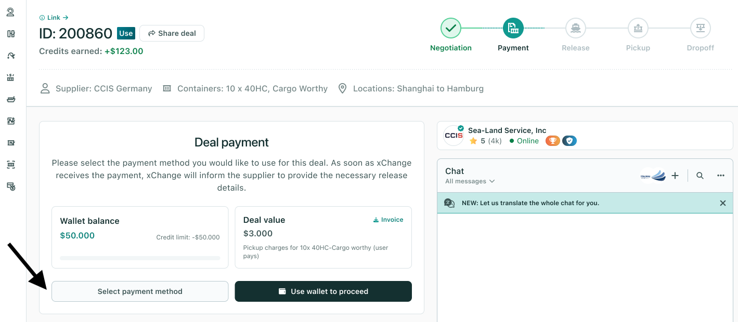The height and width of the screenshot is (322, 738).
Task: Select payment method from the picker
Action: coord(140,291)
